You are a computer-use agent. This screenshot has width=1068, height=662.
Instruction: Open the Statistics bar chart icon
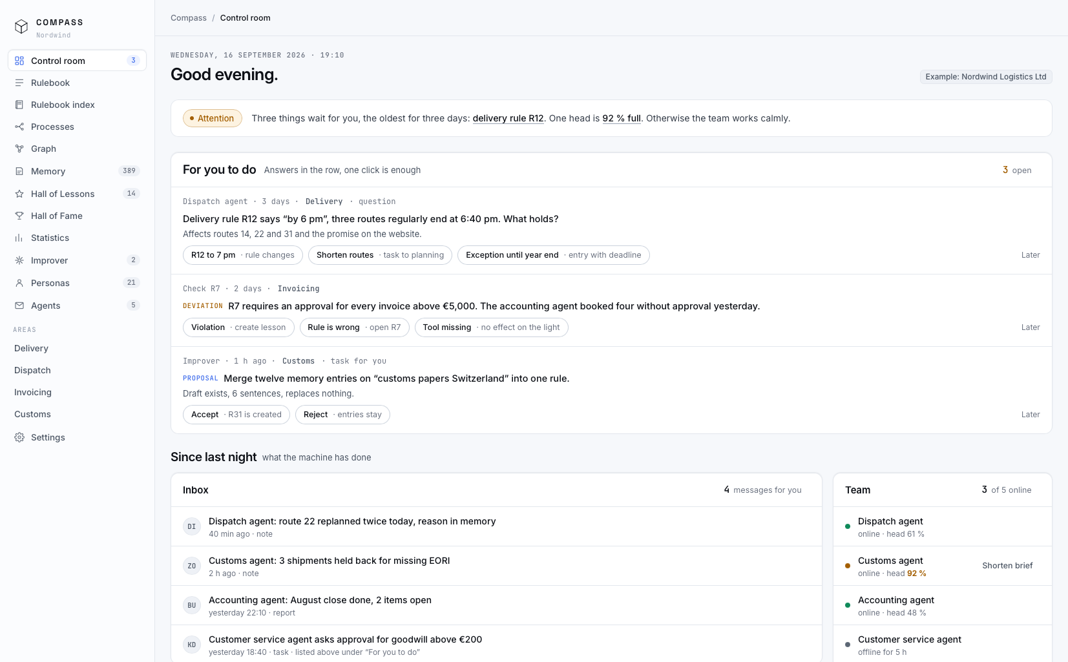coord(19,238)
